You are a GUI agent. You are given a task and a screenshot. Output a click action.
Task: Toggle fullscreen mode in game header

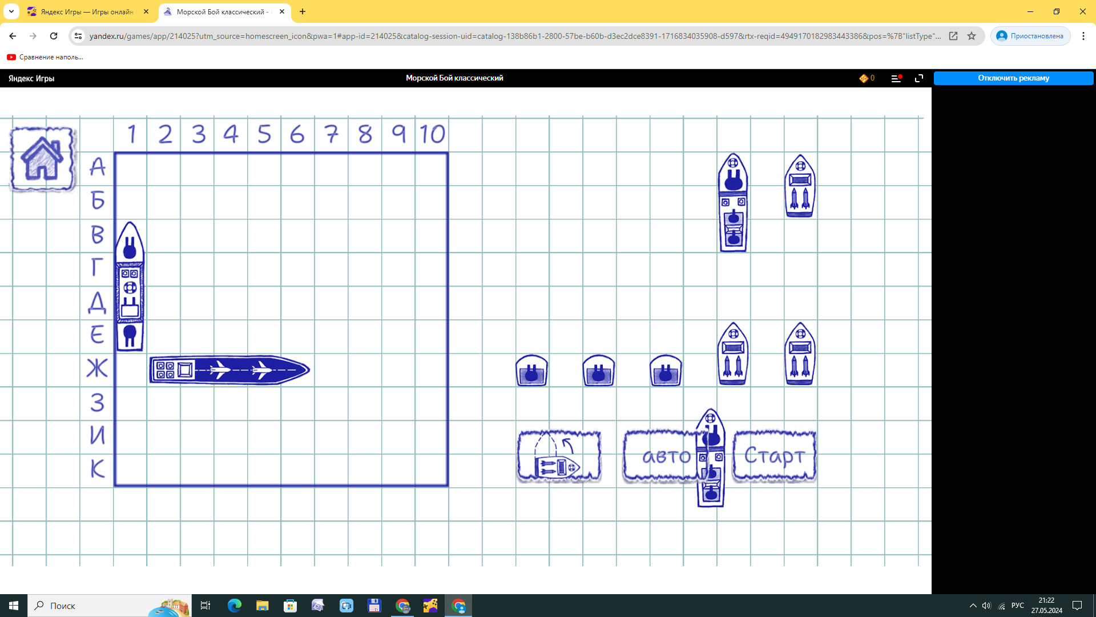coord(919,78)
